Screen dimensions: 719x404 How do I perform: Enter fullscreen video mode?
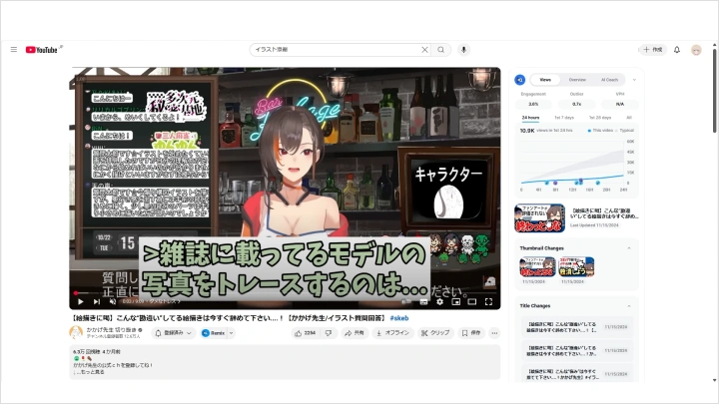tap(488, 300)
